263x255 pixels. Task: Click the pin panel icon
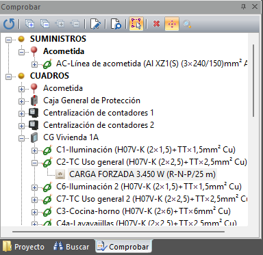tap(244, 7)
